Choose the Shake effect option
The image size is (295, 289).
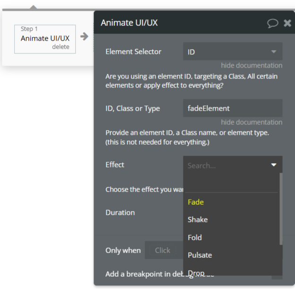[x=198, y=219]
